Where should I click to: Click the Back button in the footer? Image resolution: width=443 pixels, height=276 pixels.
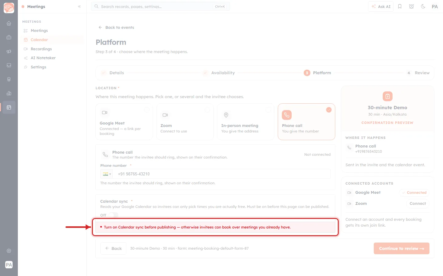113,248
